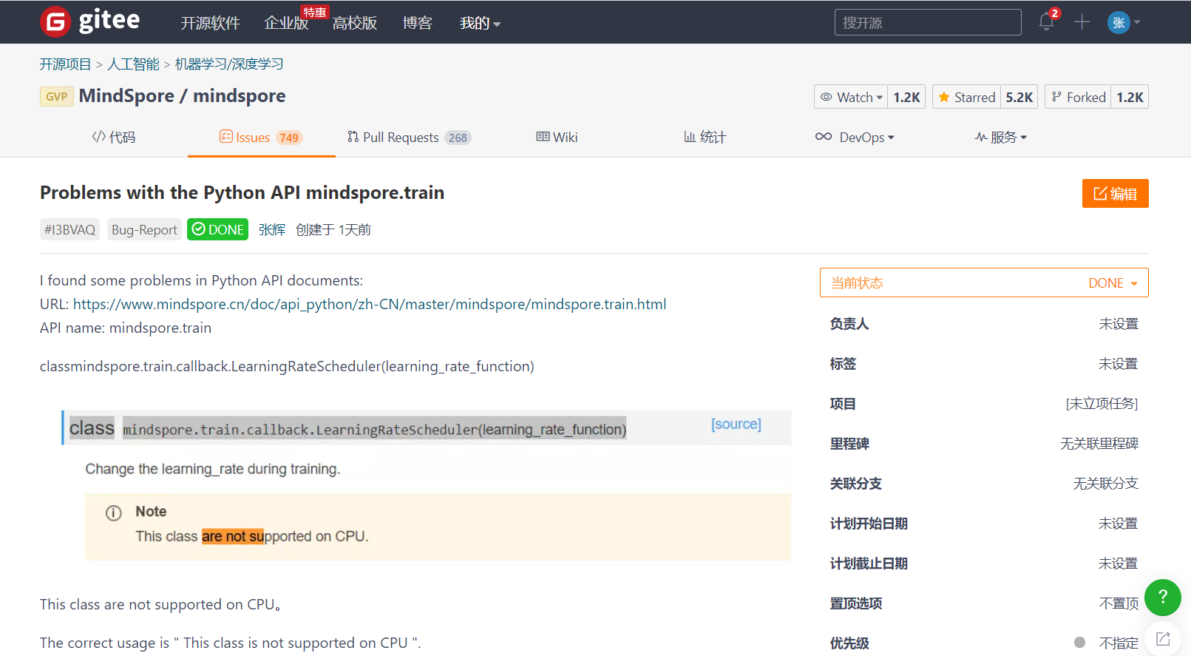This screenshot has width=1191, height=656.
Task: Click the Watch count 1.2K
Action: coord(906,97)
